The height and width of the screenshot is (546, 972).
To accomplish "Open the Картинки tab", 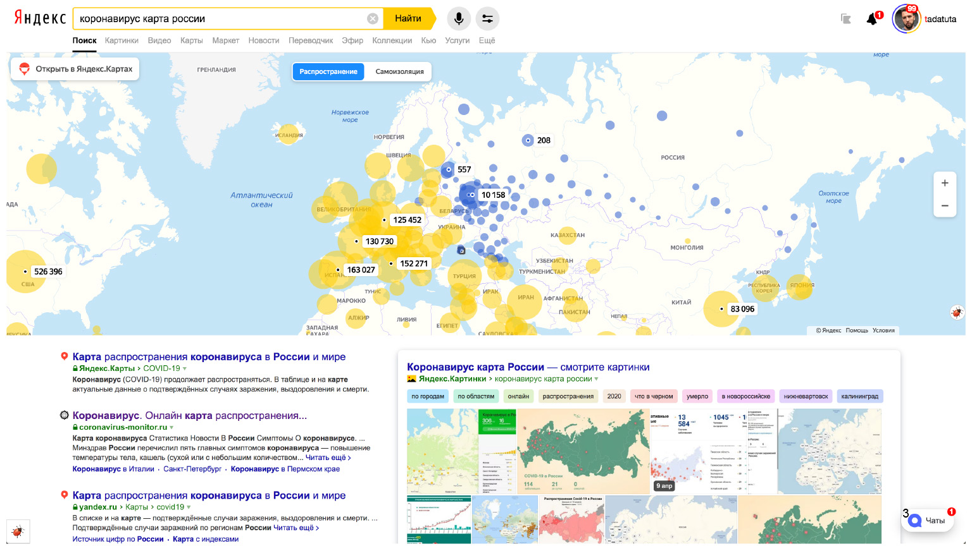I will pyautogui.click(x=121, y=40).
